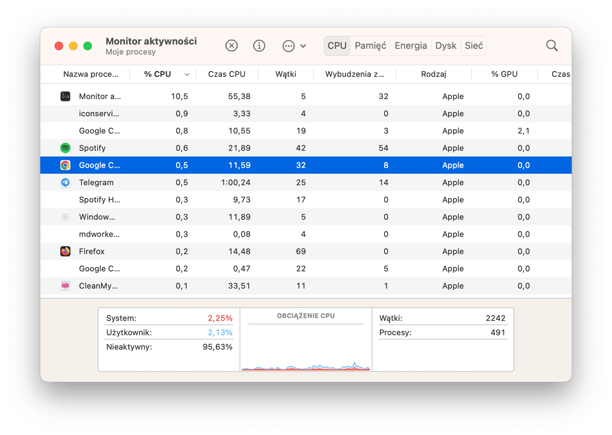Click the Monitor aktywności app icon in list
Image resolution: width=612 pixels, height=435 pixels.
point(65,96)
